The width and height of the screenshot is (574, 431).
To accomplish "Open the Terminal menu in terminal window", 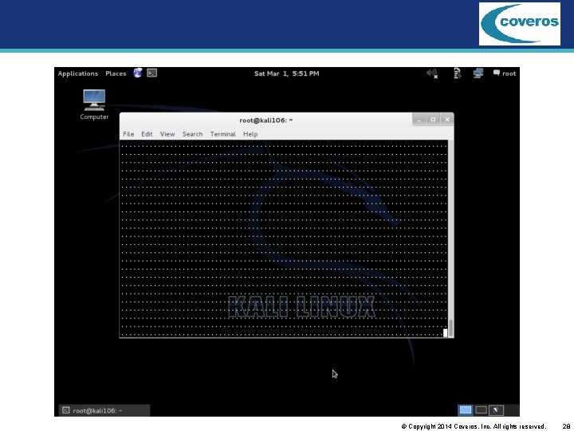I will pos(223,134).
